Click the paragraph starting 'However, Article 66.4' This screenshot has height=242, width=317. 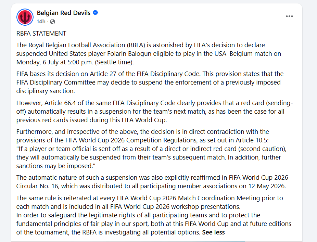tap(154, 111)
